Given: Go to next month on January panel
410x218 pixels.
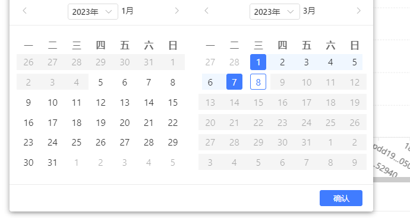Looking at the screenshot, I should tap(176, 11).
